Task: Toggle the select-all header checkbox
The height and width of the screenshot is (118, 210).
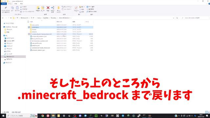Action: click(x=28, y=22)
